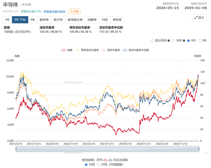Viewport: 211px width, 168px height.
Task: Click the lock icon beside 显示所有
Action: (x=169, y=40)
